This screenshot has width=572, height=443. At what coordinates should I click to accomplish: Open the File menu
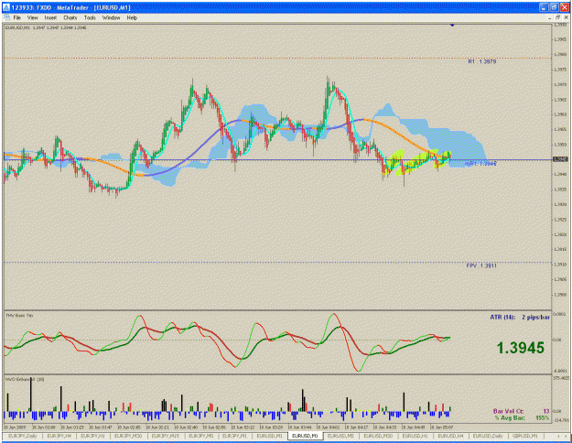tap(17, 17)
